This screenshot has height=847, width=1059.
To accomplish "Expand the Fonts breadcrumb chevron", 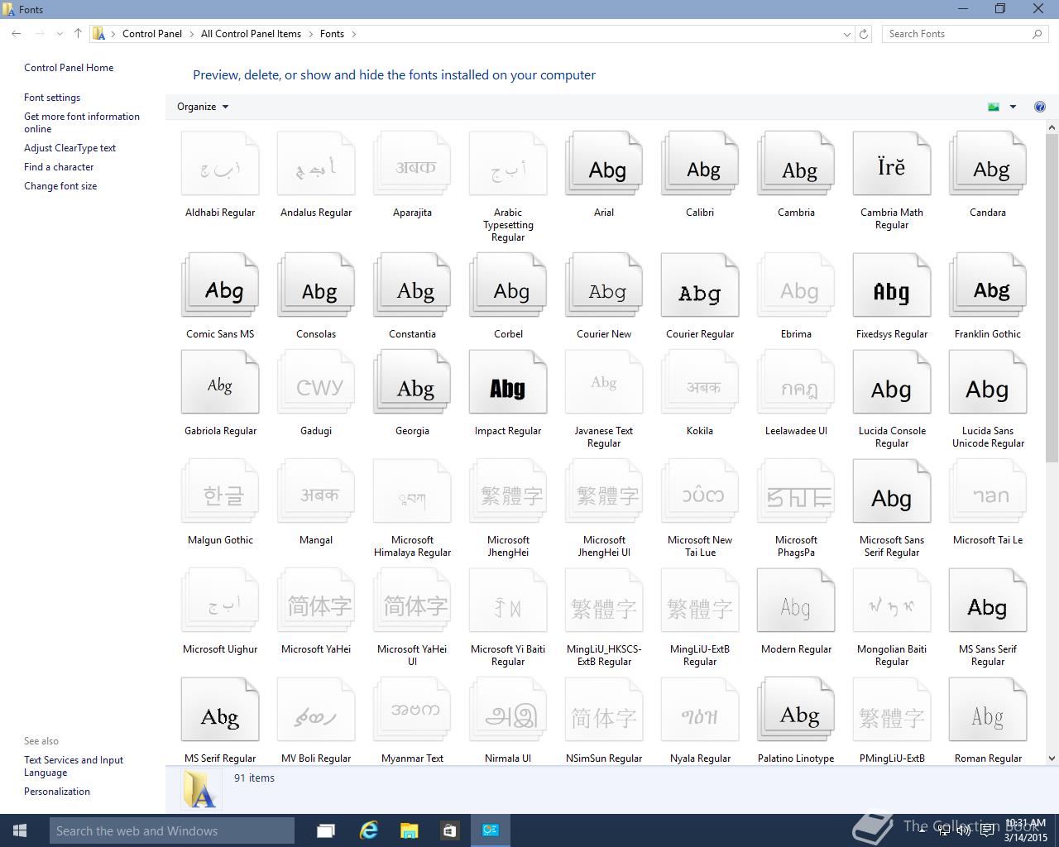I will click(x=354, y=34).
